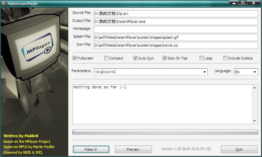Focus the empty Homepage field
262x157 pixels.
(176, 29)
